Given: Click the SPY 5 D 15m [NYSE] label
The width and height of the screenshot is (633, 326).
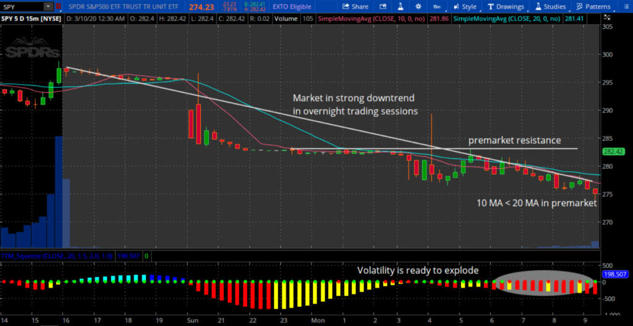Looking at the screenshot, I should pyautogui.click(x=32, y=19).
